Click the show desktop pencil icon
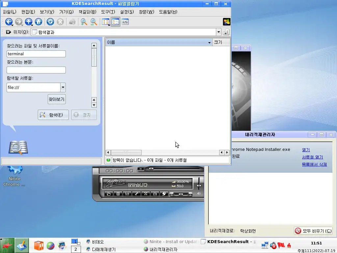The width and height of the screenshot is (337, 253). click(22, 245)
